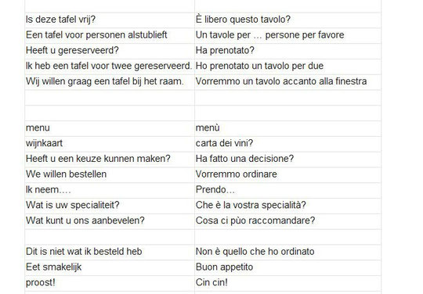Click 'Heeft u een keuze kunnen maken?'

point(110,160)
